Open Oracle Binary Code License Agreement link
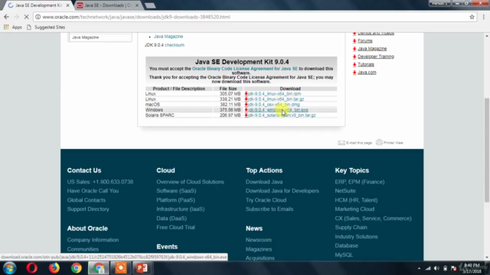This screenshot has width=490, height=275. [x=245, y=69]
